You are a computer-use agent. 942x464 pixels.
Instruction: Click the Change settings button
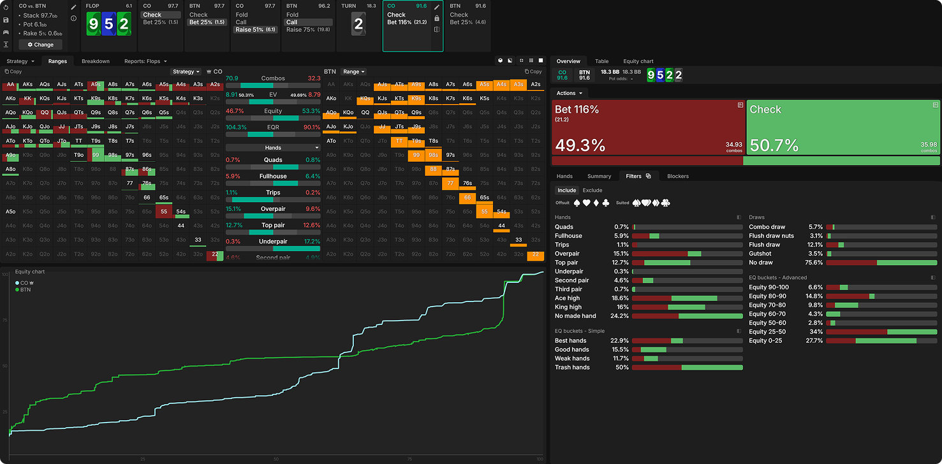[41, 45]
